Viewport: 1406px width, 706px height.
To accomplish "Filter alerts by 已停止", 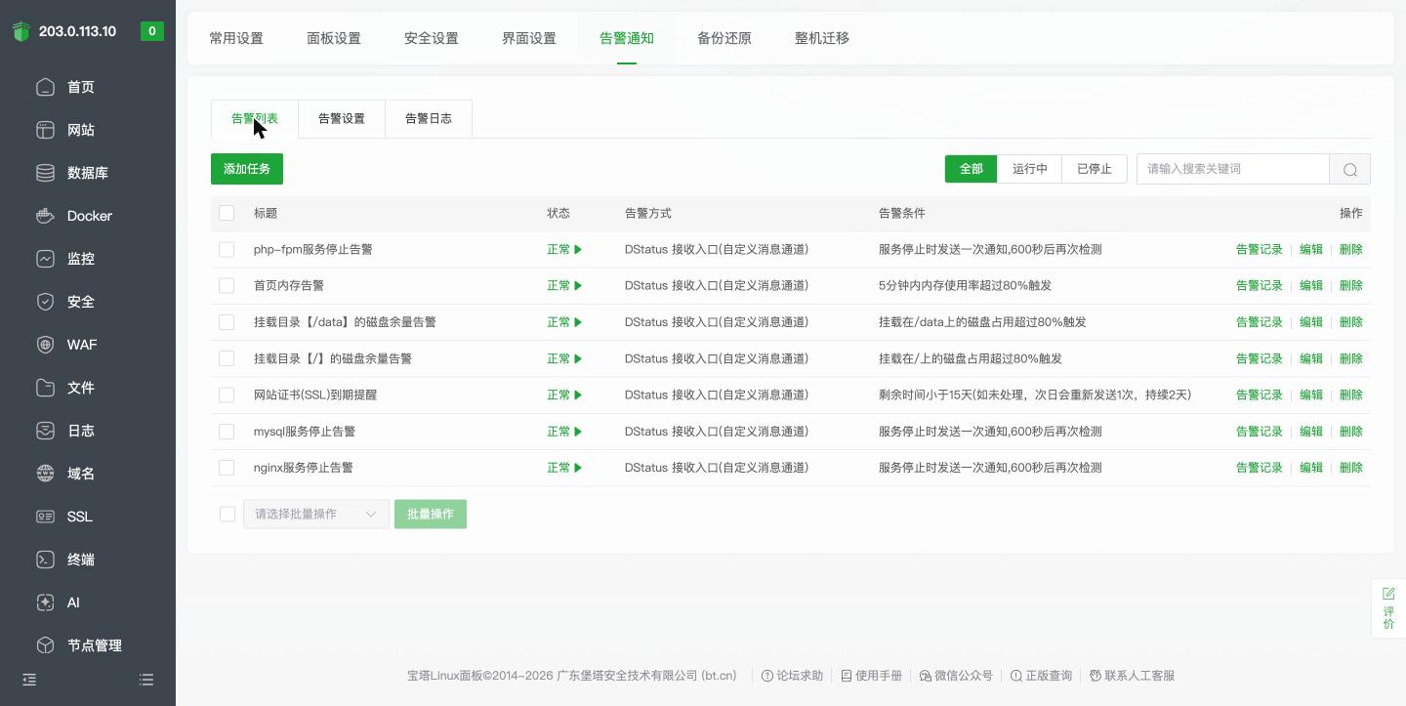I will pos(1095,169).
